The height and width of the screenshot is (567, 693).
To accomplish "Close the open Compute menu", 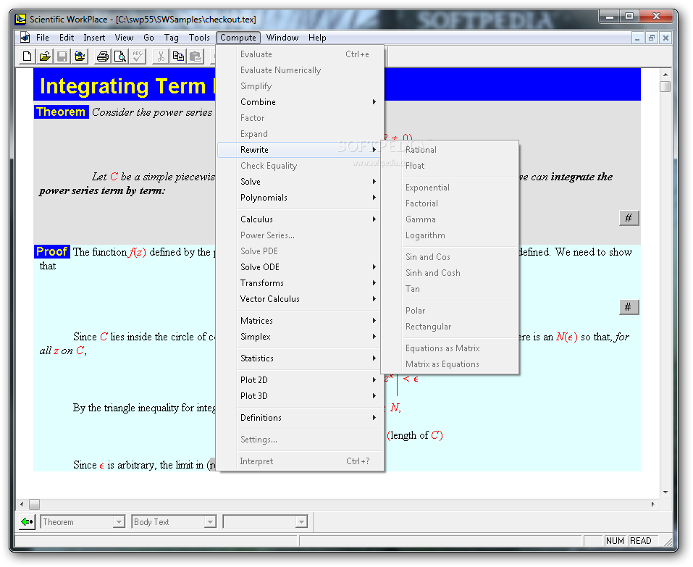I will [x=238, y=38].
